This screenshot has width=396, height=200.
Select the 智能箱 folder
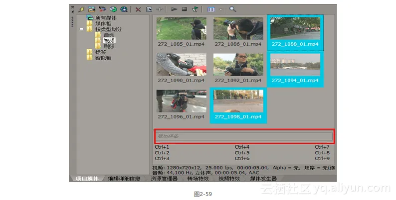103,58
